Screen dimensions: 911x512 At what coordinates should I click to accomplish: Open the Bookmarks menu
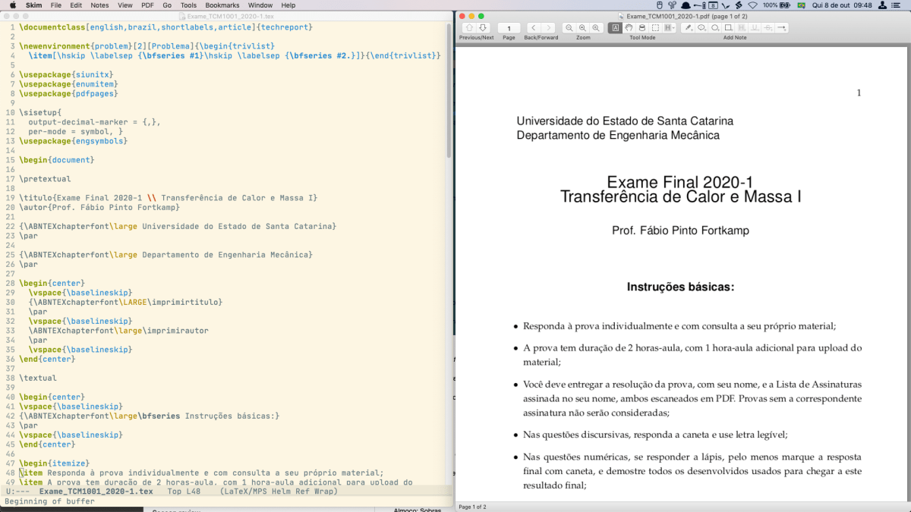[222, 5]
